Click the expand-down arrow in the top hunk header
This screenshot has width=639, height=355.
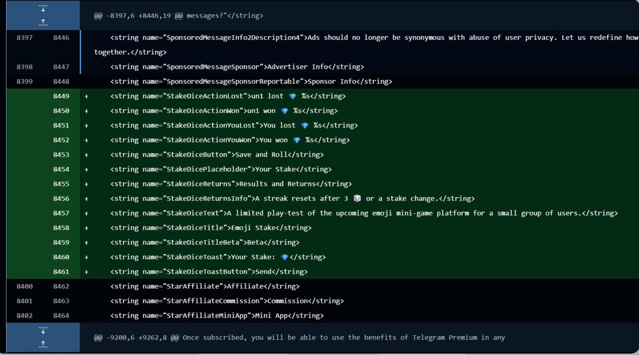pos(43,9)
